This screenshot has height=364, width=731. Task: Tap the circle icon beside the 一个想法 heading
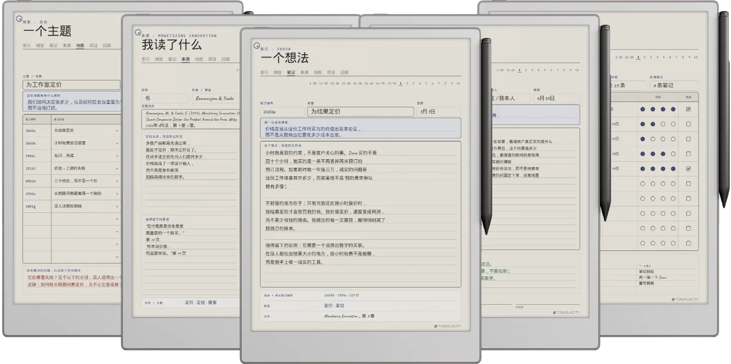coord(256,46)
